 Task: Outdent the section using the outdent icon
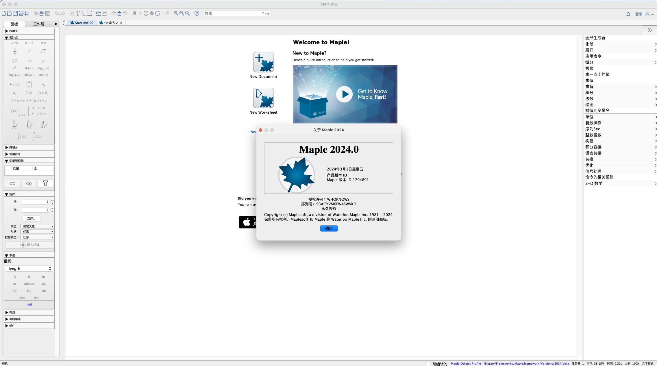(x=104, y=13)
